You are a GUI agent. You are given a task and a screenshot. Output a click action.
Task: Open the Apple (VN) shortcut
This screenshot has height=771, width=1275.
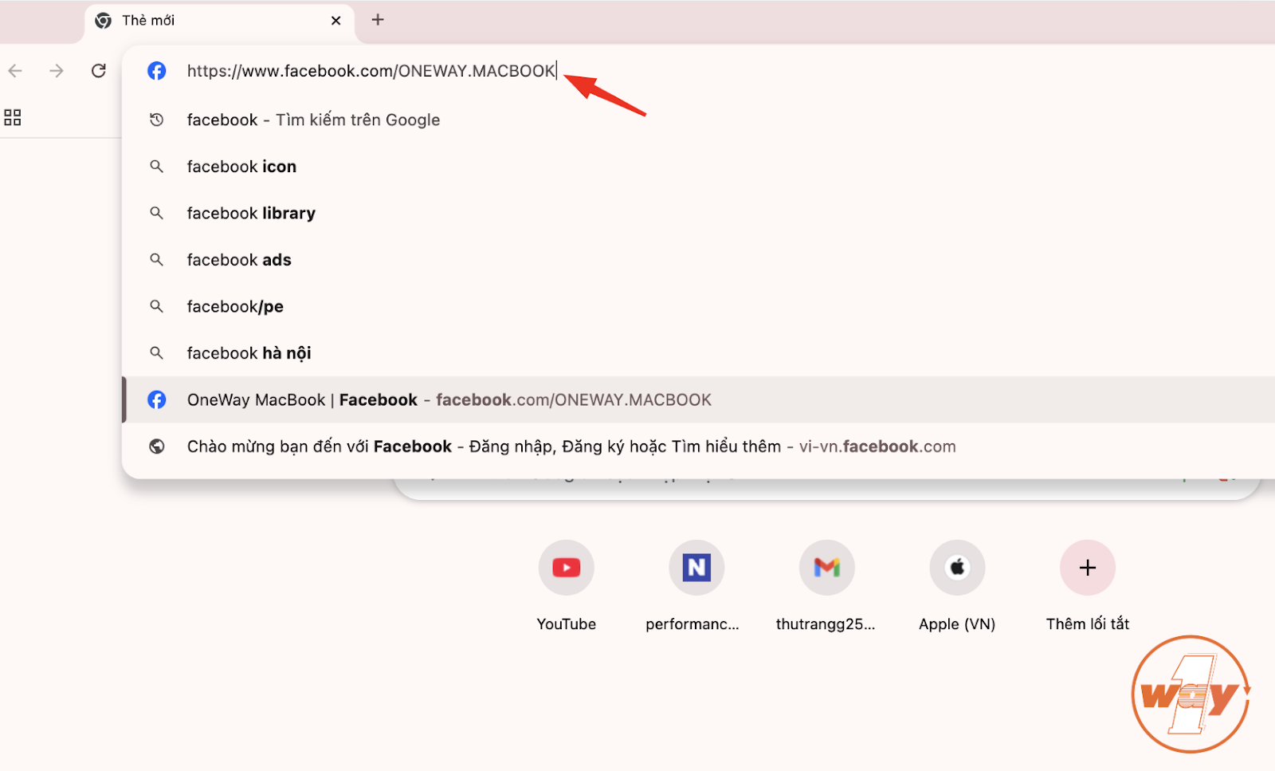tap(957, 568)
